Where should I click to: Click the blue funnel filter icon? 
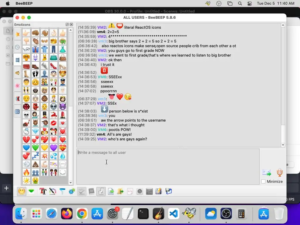point(62,191)
